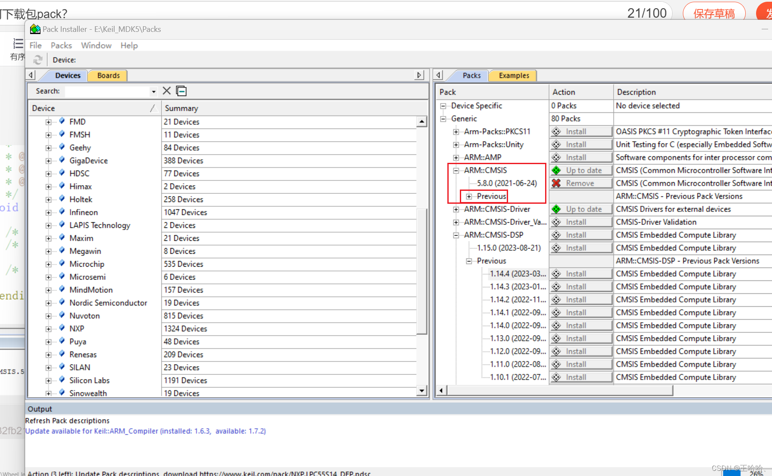
Task: Click the blue diamond icon beside GigaDevice
Action: tap(62, 160)
